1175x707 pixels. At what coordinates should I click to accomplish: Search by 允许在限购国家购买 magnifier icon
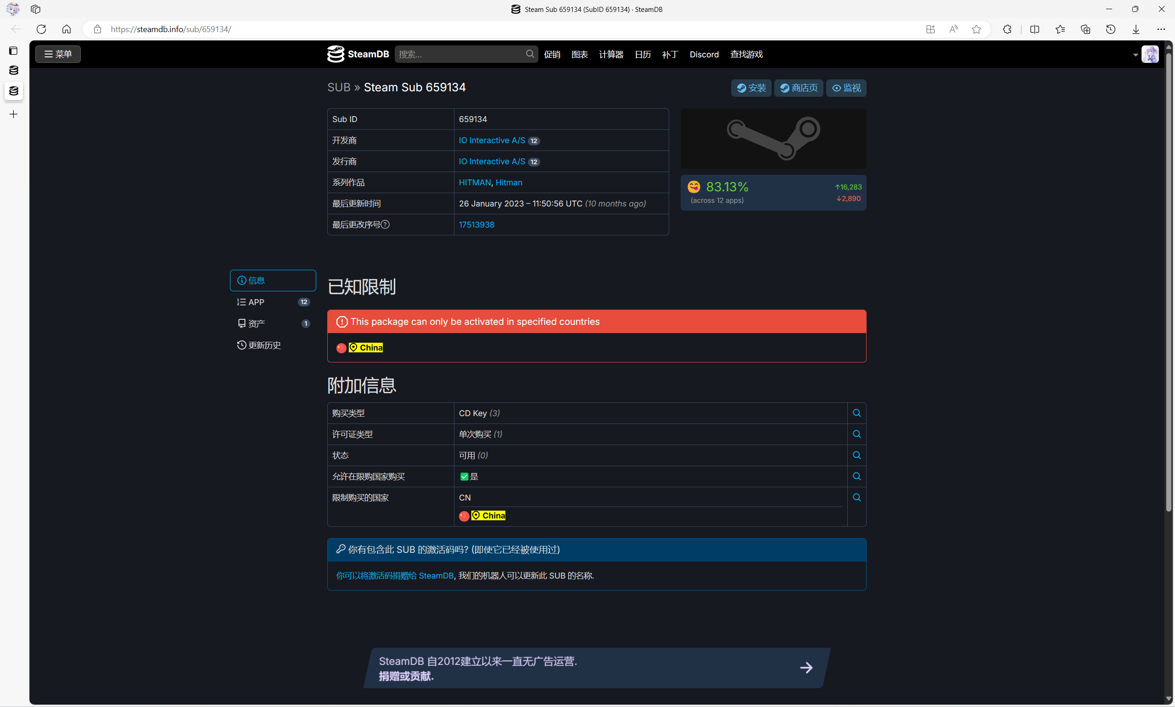[x=857, y=476]
